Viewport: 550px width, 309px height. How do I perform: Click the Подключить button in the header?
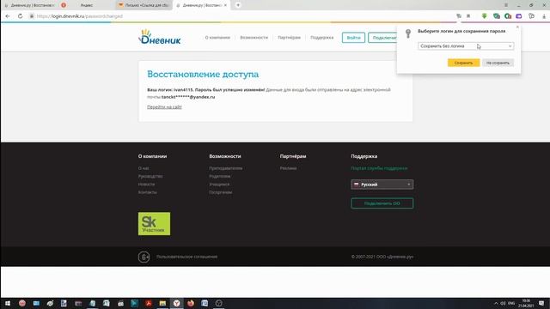tap(383, 38)
